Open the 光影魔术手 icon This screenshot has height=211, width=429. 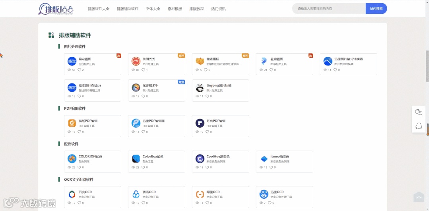click(x=136, y=88)
